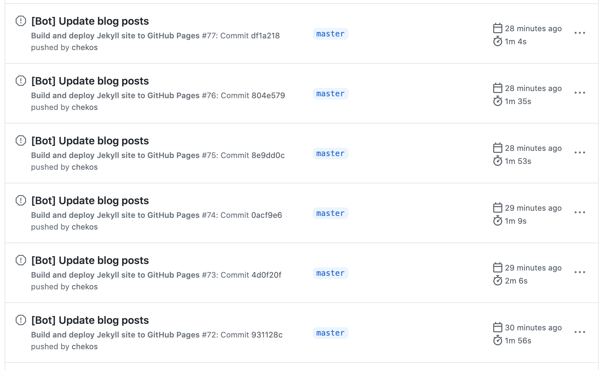
Task: Click the alert status icon for run #74
Action: pos(21,200)
